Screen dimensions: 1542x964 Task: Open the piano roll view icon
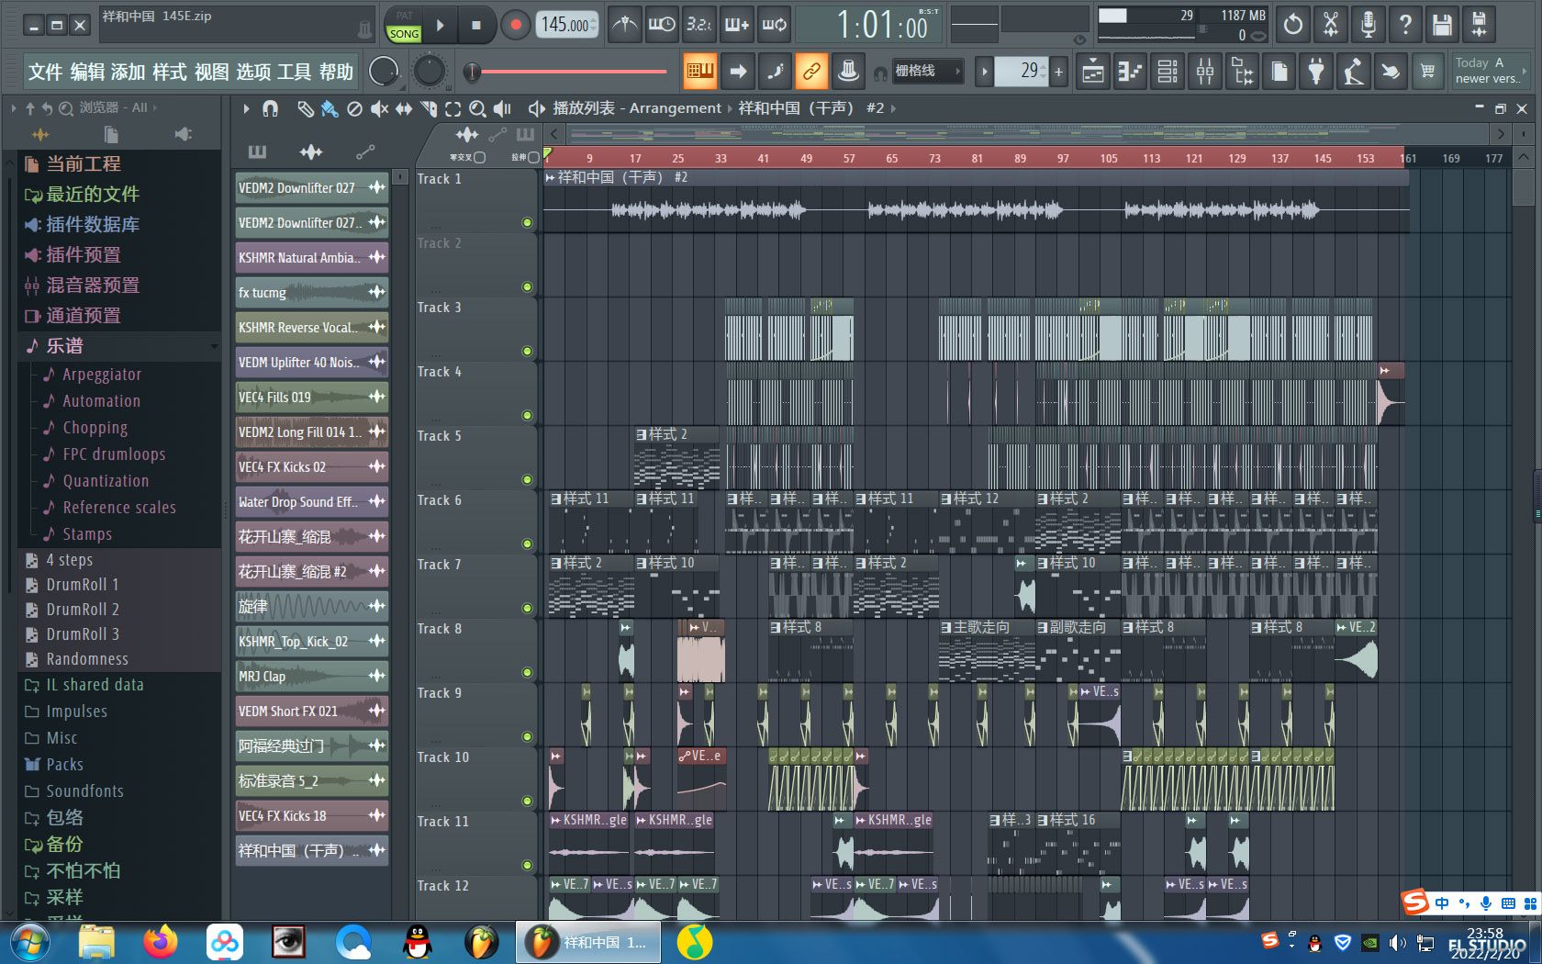(x=1130, y=71)
